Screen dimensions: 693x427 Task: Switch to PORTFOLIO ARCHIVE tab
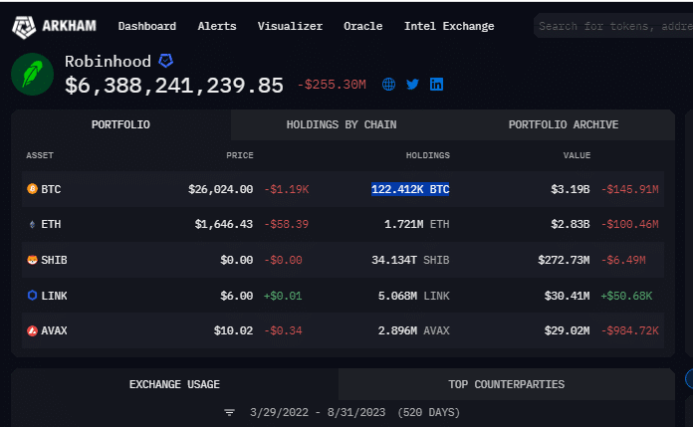564,124
